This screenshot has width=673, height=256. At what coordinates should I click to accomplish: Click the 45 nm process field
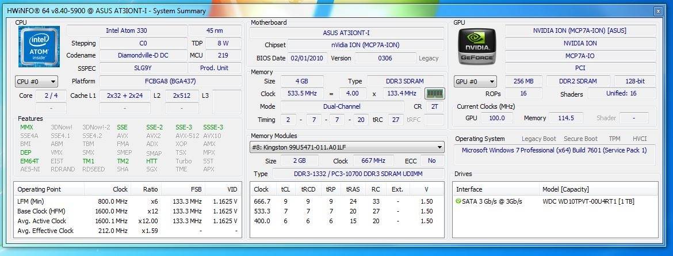point(215,30)
